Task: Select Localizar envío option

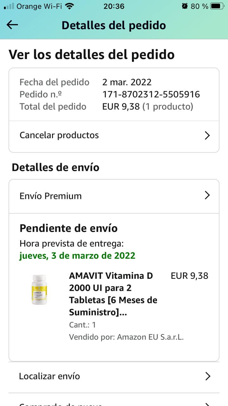Action: tap(114, 376)
